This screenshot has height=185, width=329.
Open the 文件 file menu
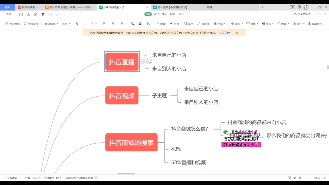(x=9, y=14)
